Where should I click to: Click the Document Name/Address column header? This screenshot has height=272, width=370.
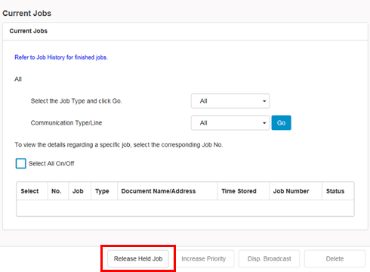pos(159,191)
